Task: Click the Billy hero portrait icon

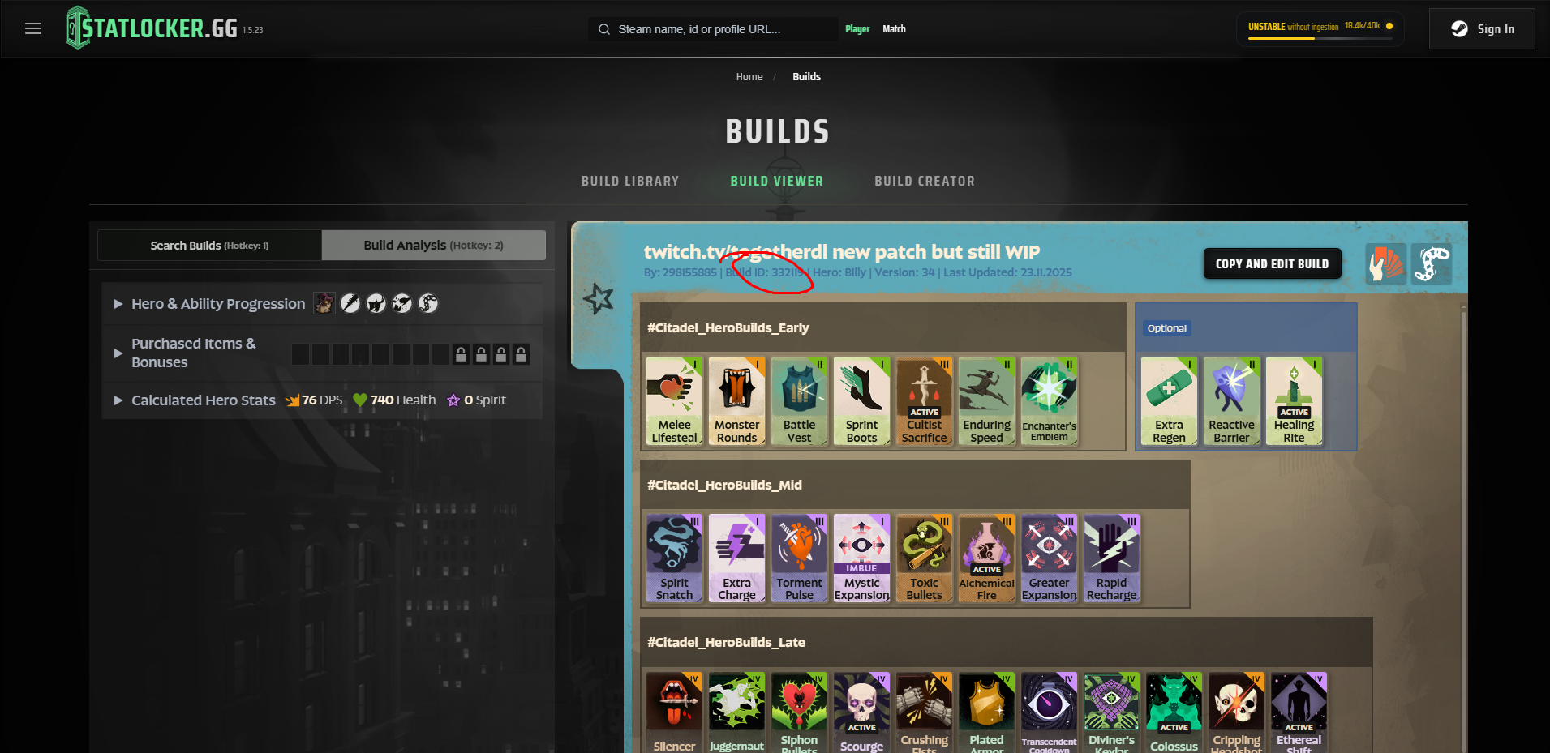Action: click(x=324, y=304)
